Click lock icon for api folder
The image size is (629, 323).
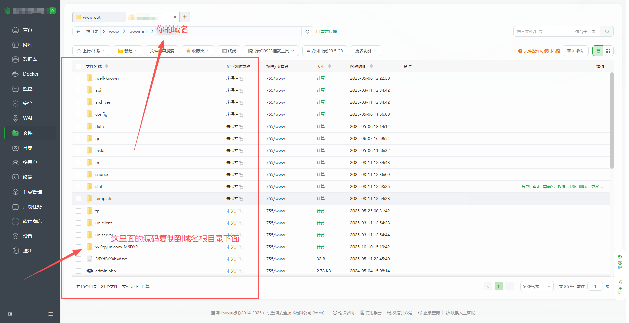coord(241,91)
